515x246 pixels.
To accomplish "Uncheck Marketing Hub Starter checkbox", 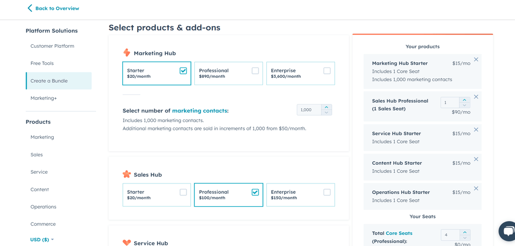I will [184, 71].
